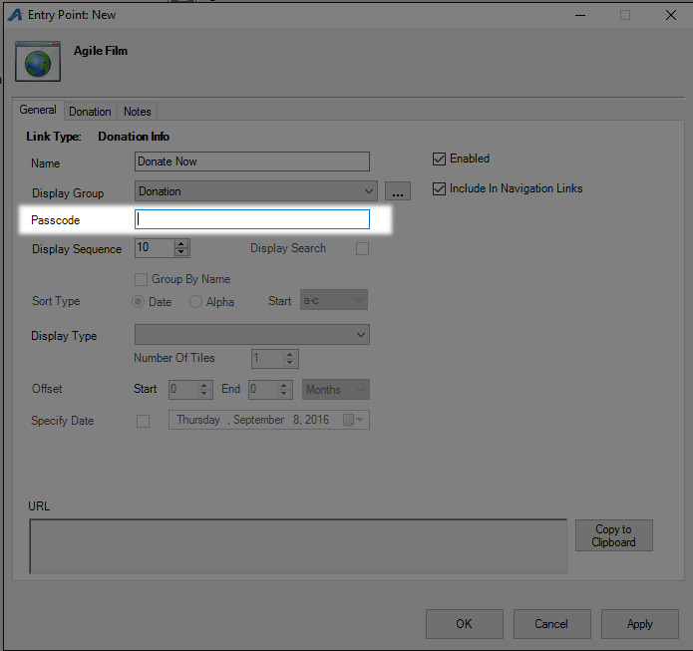
Task: Click the Display Sequence value field
Action: click(x=154, y=247)
